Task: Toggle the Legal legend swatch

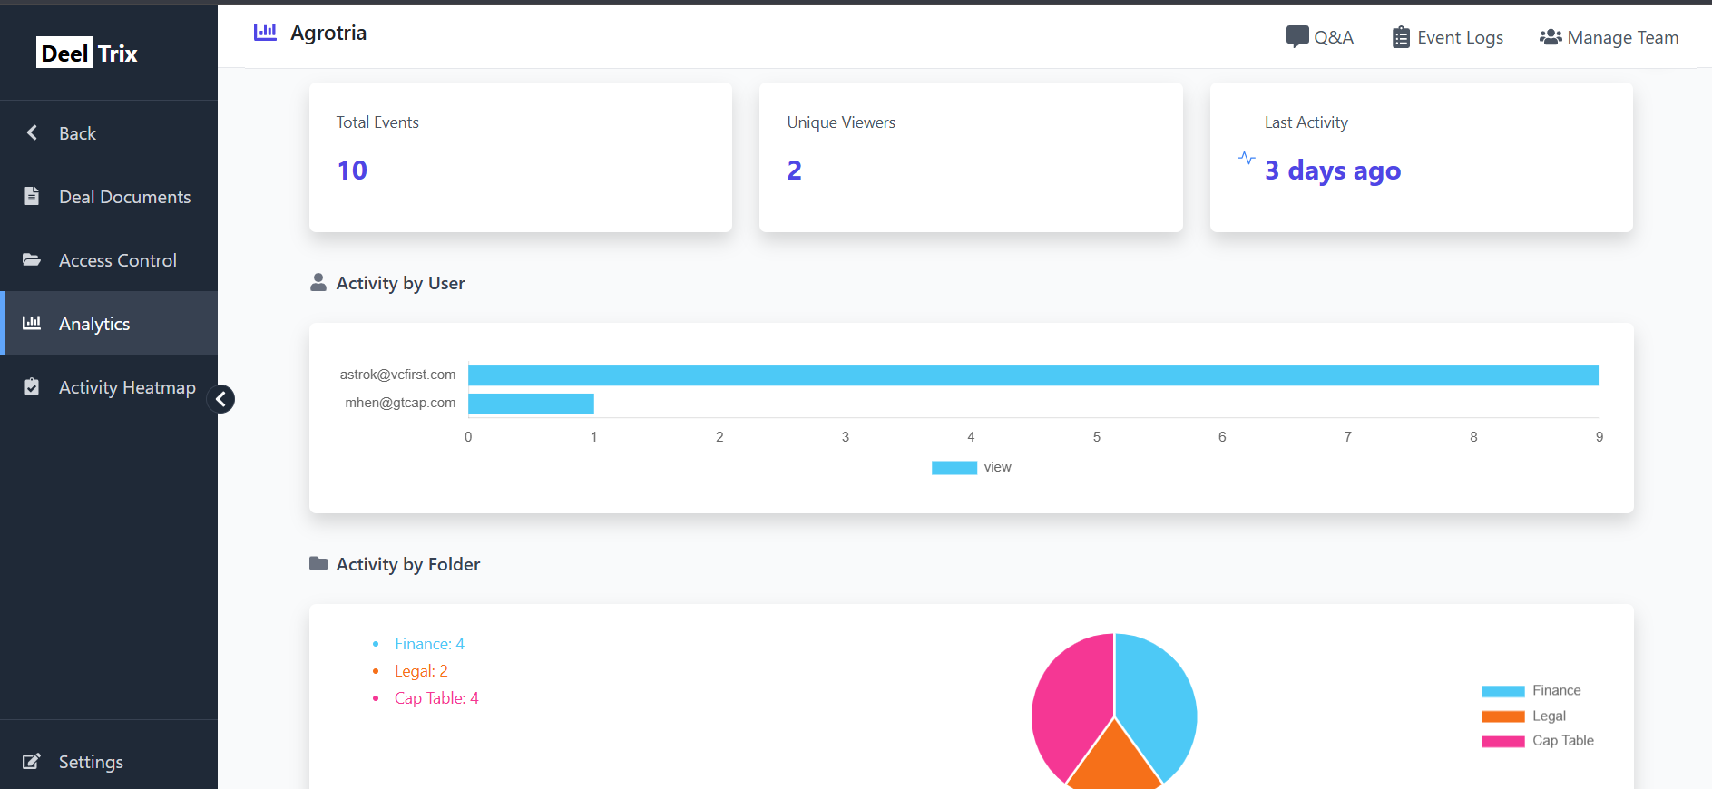Action: click(1502, 716)
